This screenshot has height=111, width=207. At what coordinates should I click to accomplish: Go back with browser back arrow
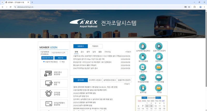(x=3, y=7)
